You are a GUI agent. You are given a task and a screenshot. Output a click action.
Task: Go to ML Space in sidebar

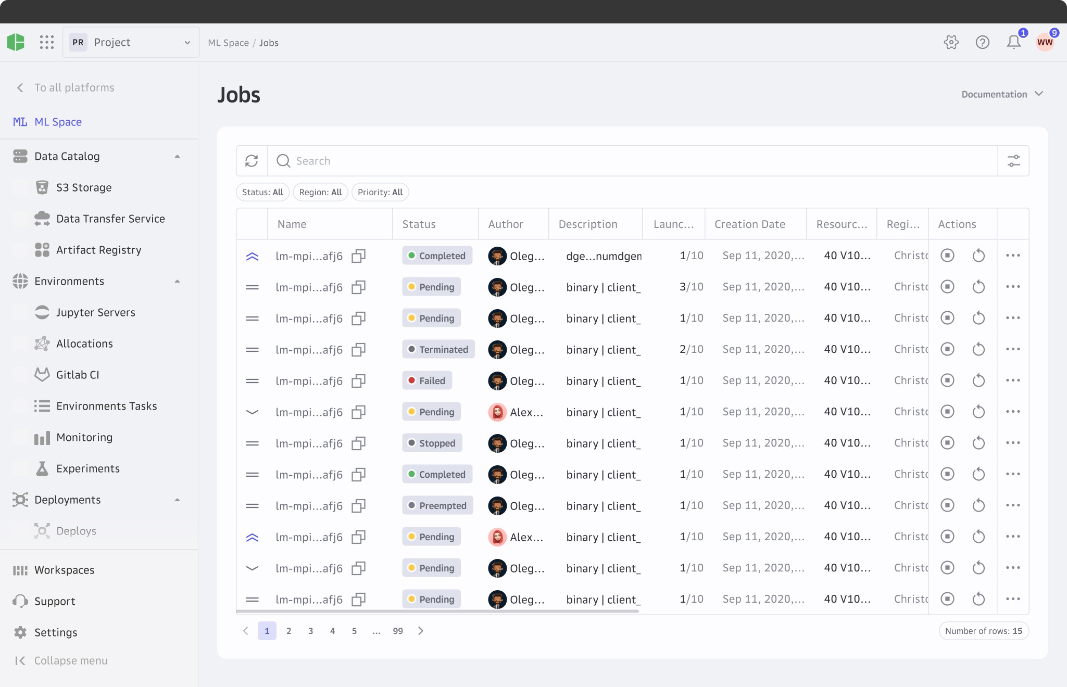pos(58,122)
